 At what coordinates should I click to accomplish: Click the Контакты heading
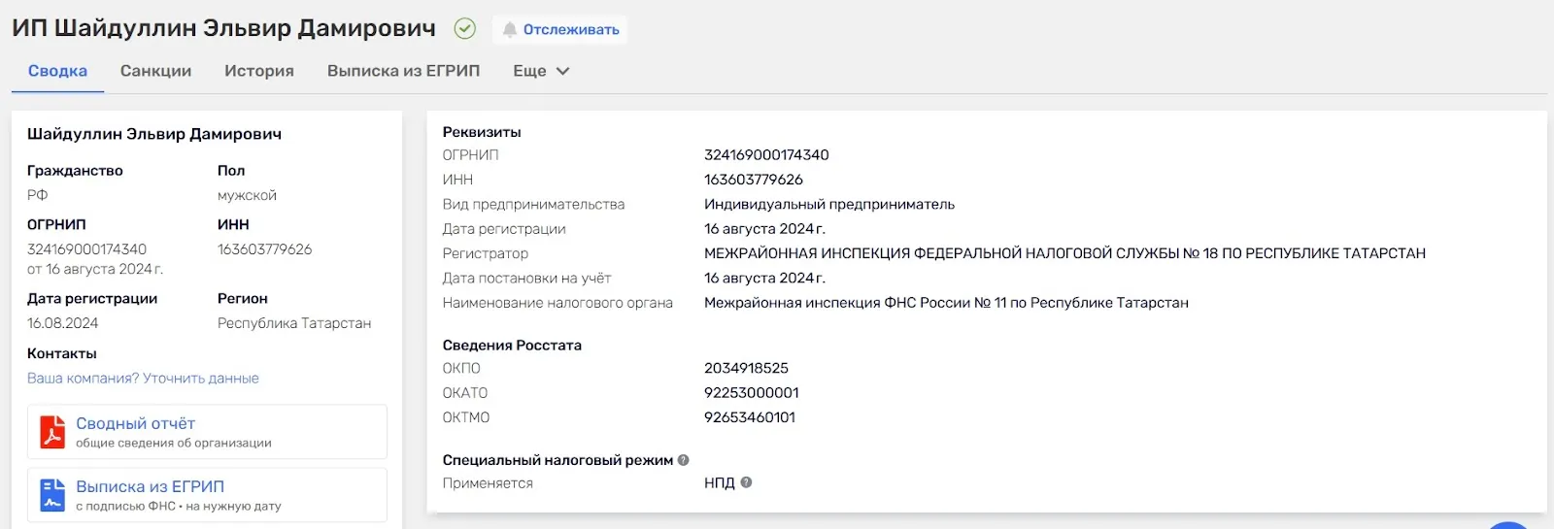pos(62,353)
